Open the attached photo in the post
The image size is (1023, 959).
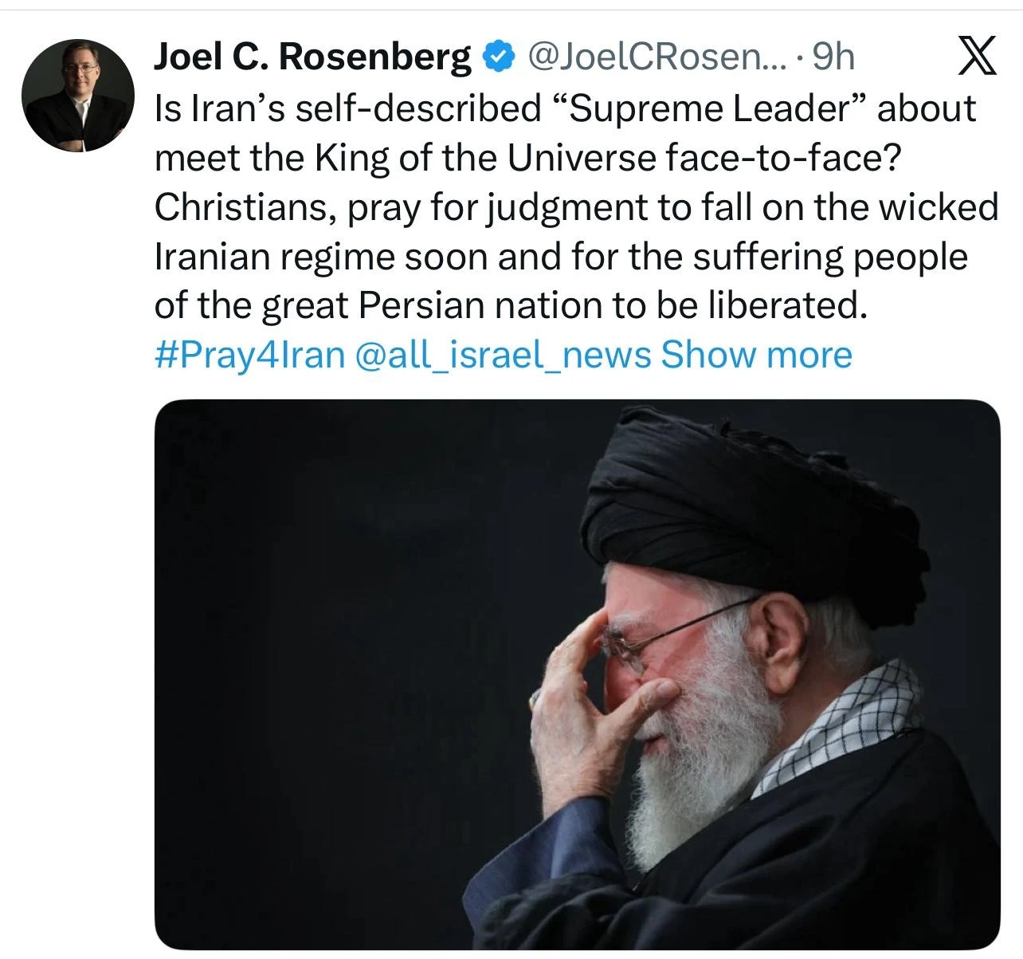click(577, 674)
